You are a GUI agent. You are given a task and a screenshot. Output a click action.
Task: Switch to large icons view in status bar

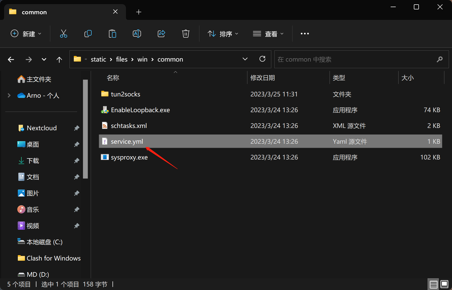click(444, 284)
